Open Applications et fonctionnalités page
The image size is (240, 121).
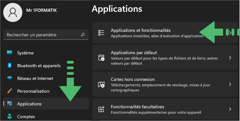pyautogui.click(x=165, y=33)
